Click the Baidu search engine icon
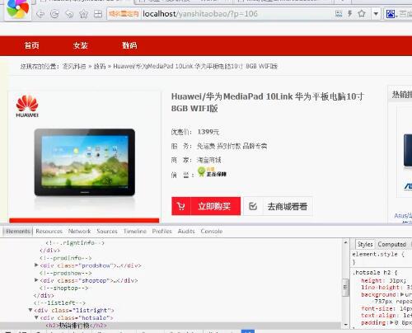412x333 pixels. pyautogui.click(x=391, y=14)
